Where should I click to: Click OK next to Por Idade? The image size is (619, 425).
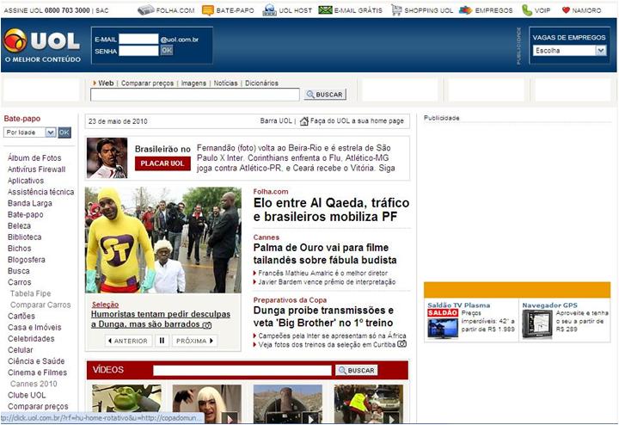64,132
